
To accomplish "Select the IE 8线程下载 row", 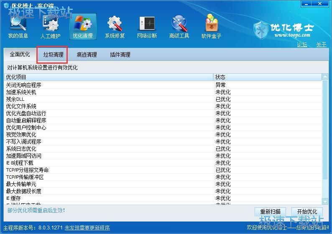I will (163, 163).
